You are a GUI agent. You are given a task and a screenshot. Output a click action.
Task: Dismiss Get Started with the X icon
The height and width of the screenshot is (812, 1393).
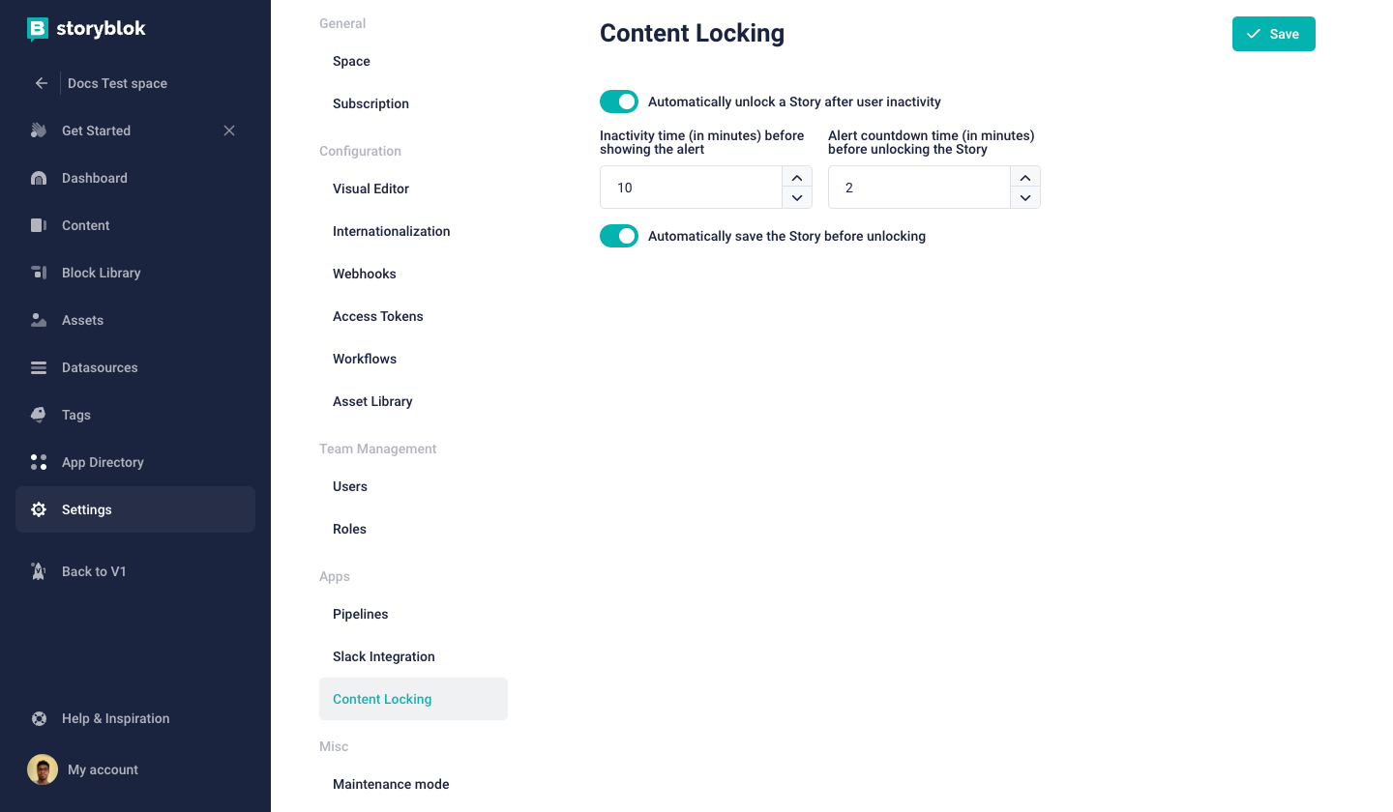coord(229,130)
